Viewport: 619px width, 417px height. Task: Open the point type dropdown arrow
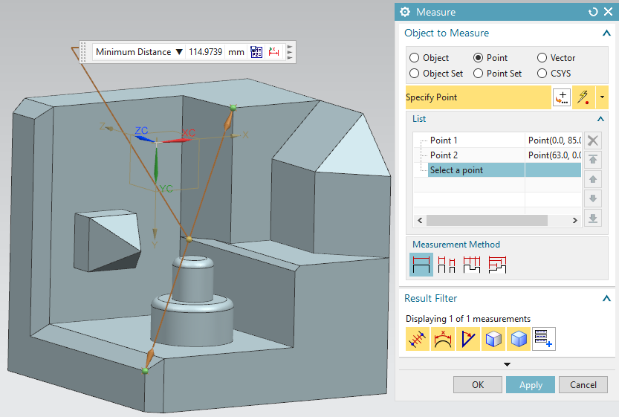[602, 97]
